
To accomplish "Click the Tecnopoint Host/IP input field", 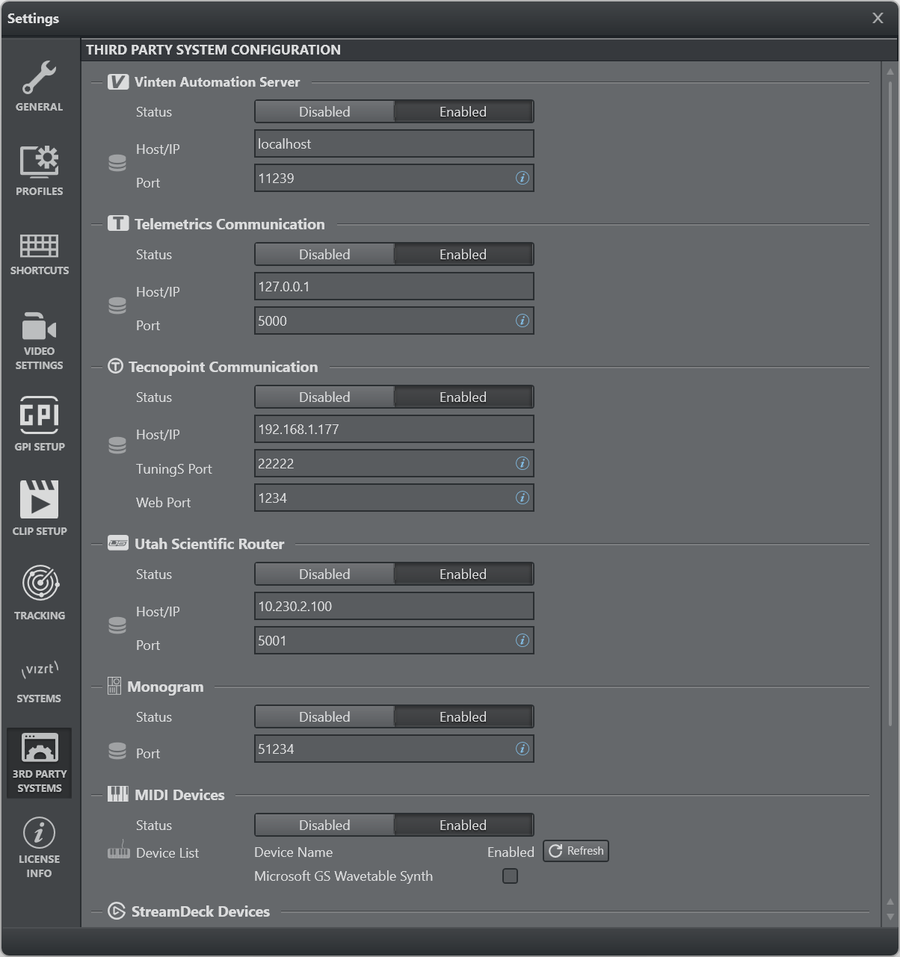I will (x=394, y=430).
